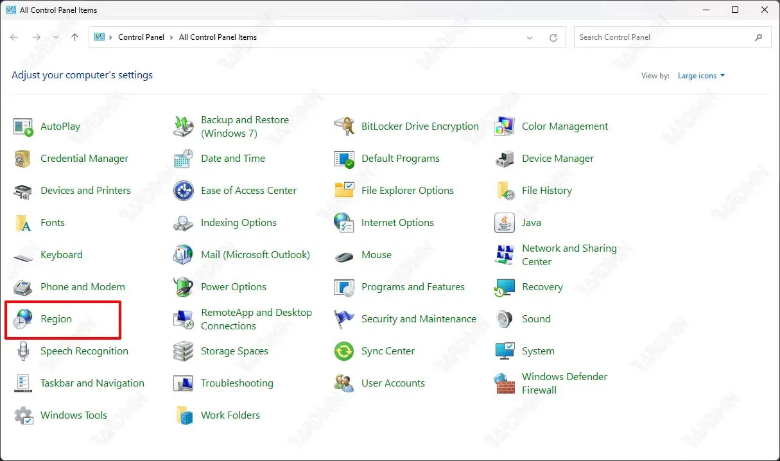Refresh the Control Panel view
Screen dimensions: 780x461
553,38
